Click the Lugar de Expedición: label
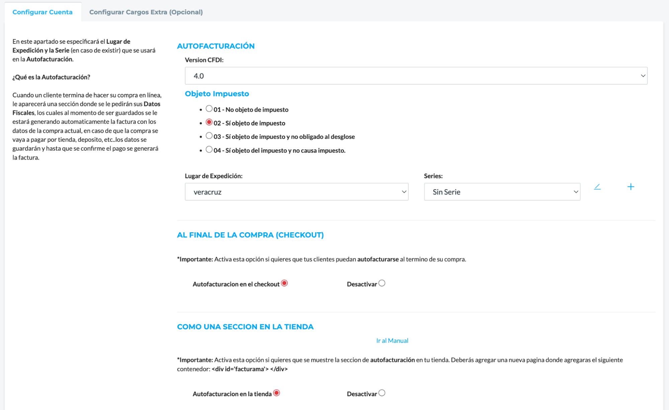Image resolution: width=669 pixels, height=410 pixels. 214,176
